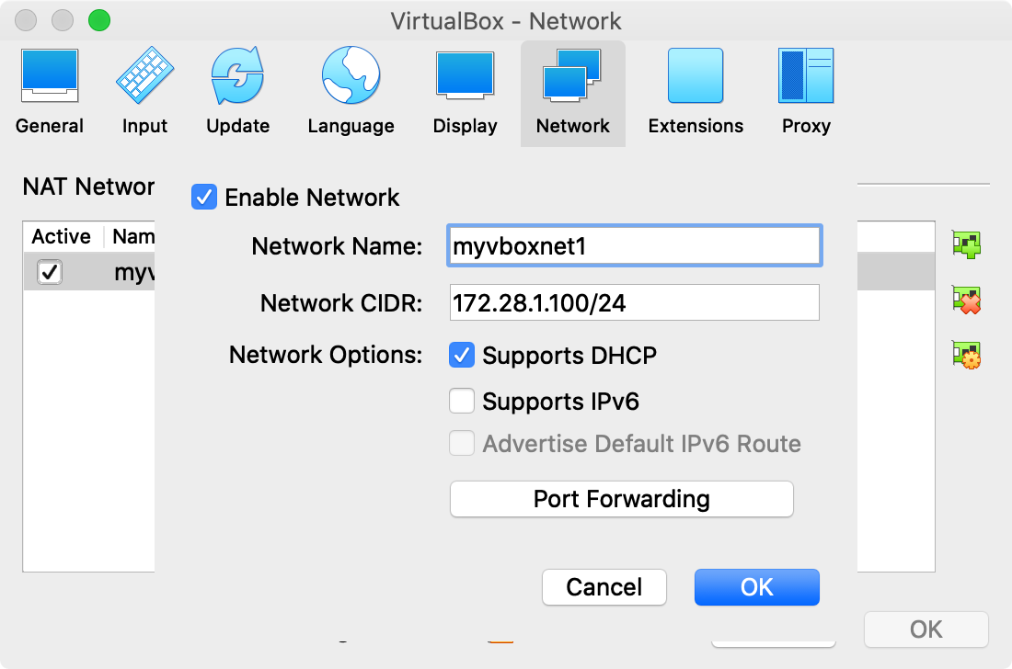Open the General preferences pane

(50, 92)
